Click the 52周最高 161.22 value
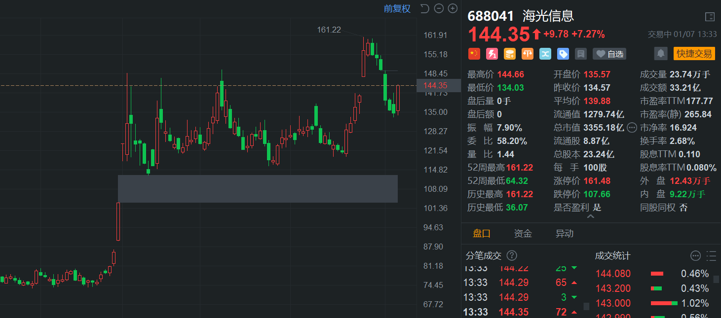Image resolution: width=721 pixels, height=318 pixels. click(x=519, y=168)
